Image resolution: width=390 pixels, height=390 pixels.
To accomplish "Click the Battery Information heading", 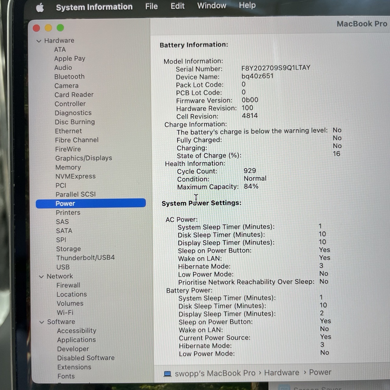I will [194, 45].
